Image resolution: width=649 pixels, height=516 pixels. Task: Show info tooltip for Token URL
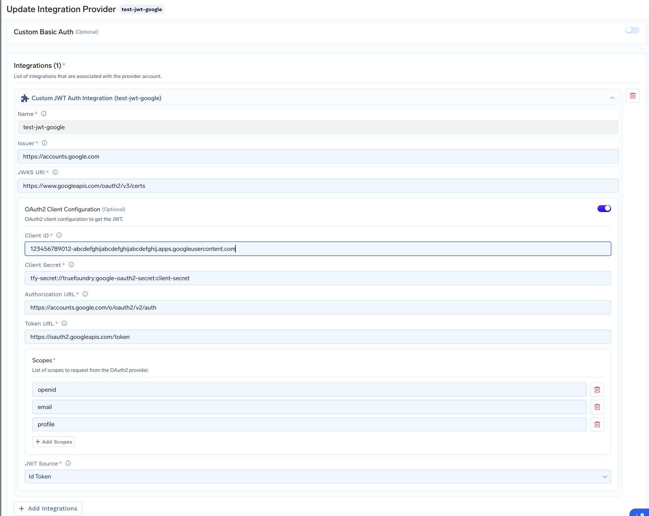click(64, 323)
